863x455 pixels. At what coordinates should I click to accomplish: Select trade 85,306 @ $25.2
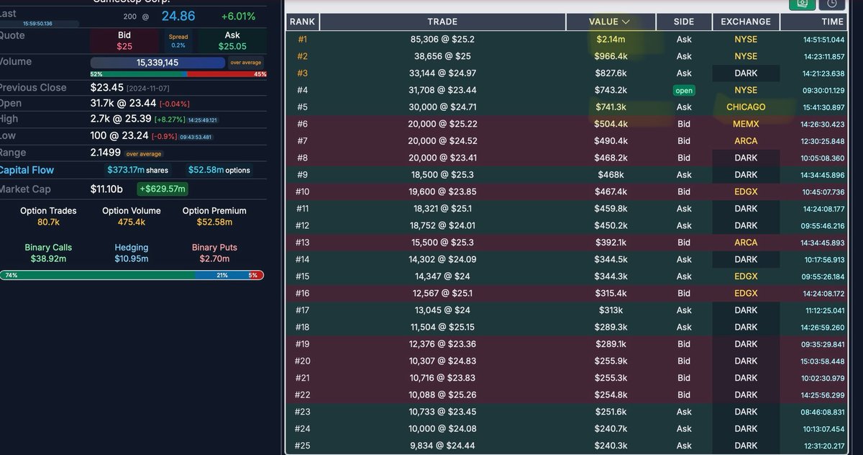(442, 40)
